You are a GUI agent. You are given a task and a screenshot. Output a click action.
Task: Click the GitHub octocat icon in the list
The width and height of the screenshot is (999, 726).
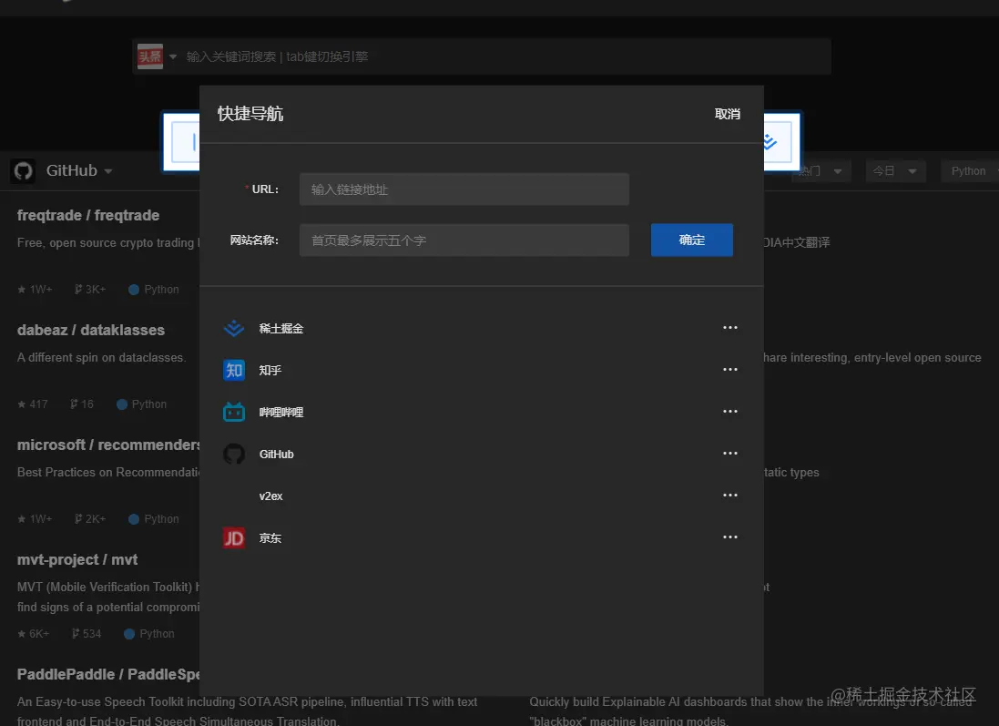(x=234, y=454)
